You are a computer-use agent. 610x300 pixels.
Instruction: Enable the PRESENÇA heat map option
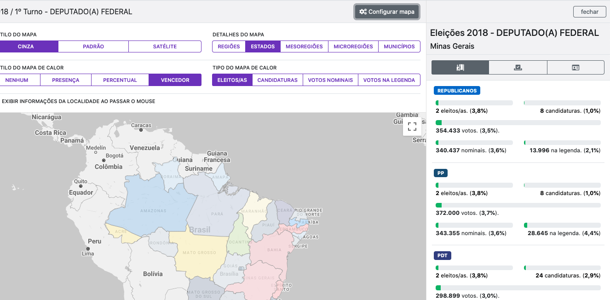coord(66,80)
